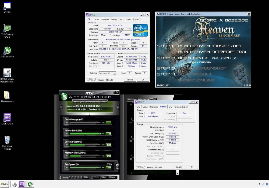The image size is (269, 188).
Task: Open the Kombustor 'K' side button in Afterburner
Action: (61, 107)
